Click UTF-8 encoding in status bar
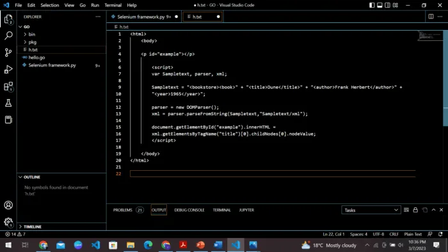Screen dimensions: 448x252 pos(378,234)
